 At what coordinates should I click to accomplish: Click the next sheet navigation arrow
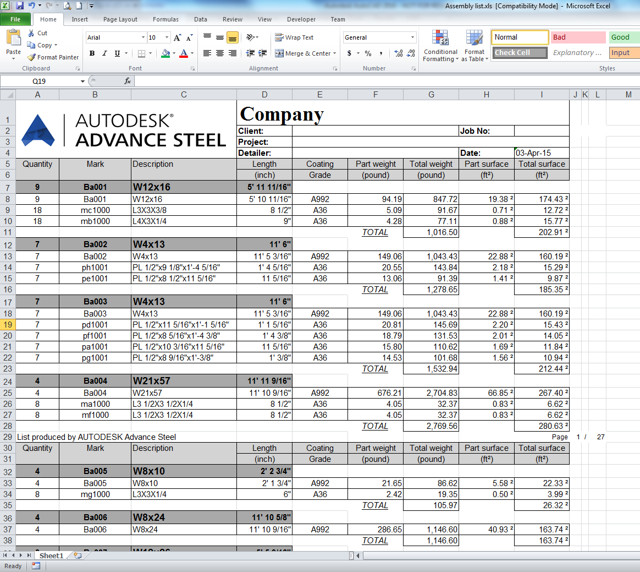(21, 555)
